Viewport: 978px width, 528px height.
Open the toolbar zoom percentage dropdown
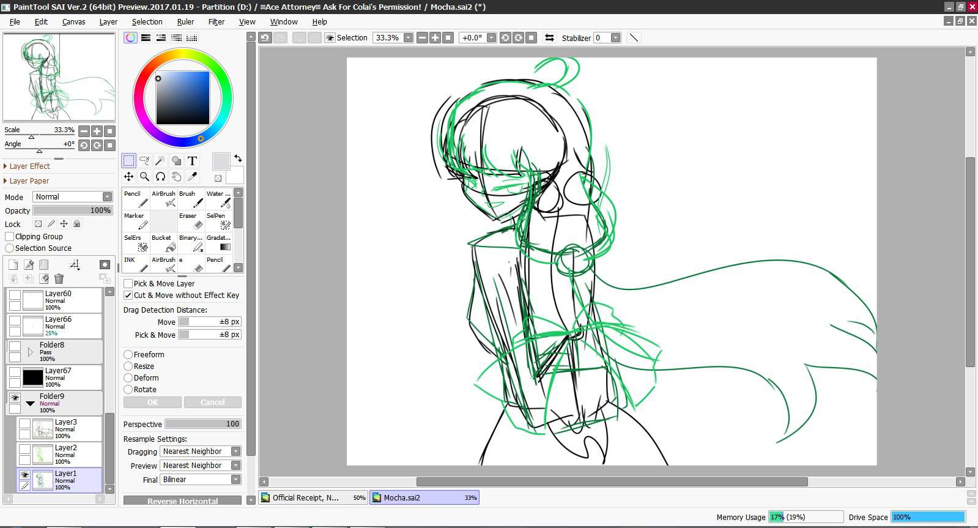pyautogui.click(x=408, y=37)
